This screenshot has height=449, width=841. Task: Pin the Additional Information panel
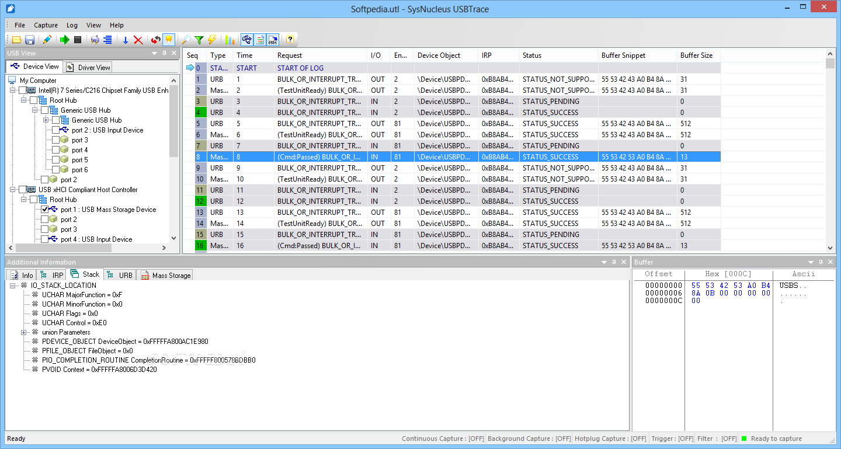tap(613, 262)
